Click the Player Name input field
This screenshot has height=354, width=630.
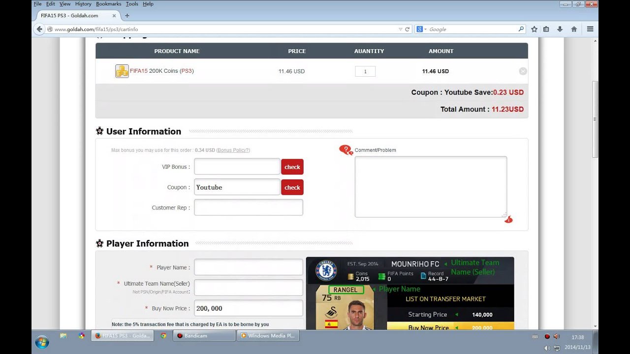click(x=249, y=267)
